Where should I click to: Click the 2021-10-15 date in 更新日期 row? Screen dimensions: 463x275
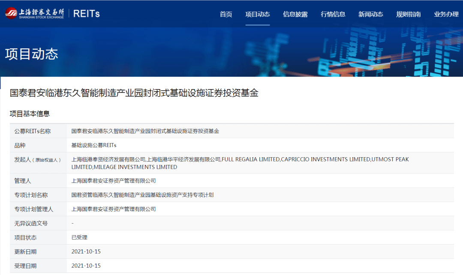tap(86, 251)
